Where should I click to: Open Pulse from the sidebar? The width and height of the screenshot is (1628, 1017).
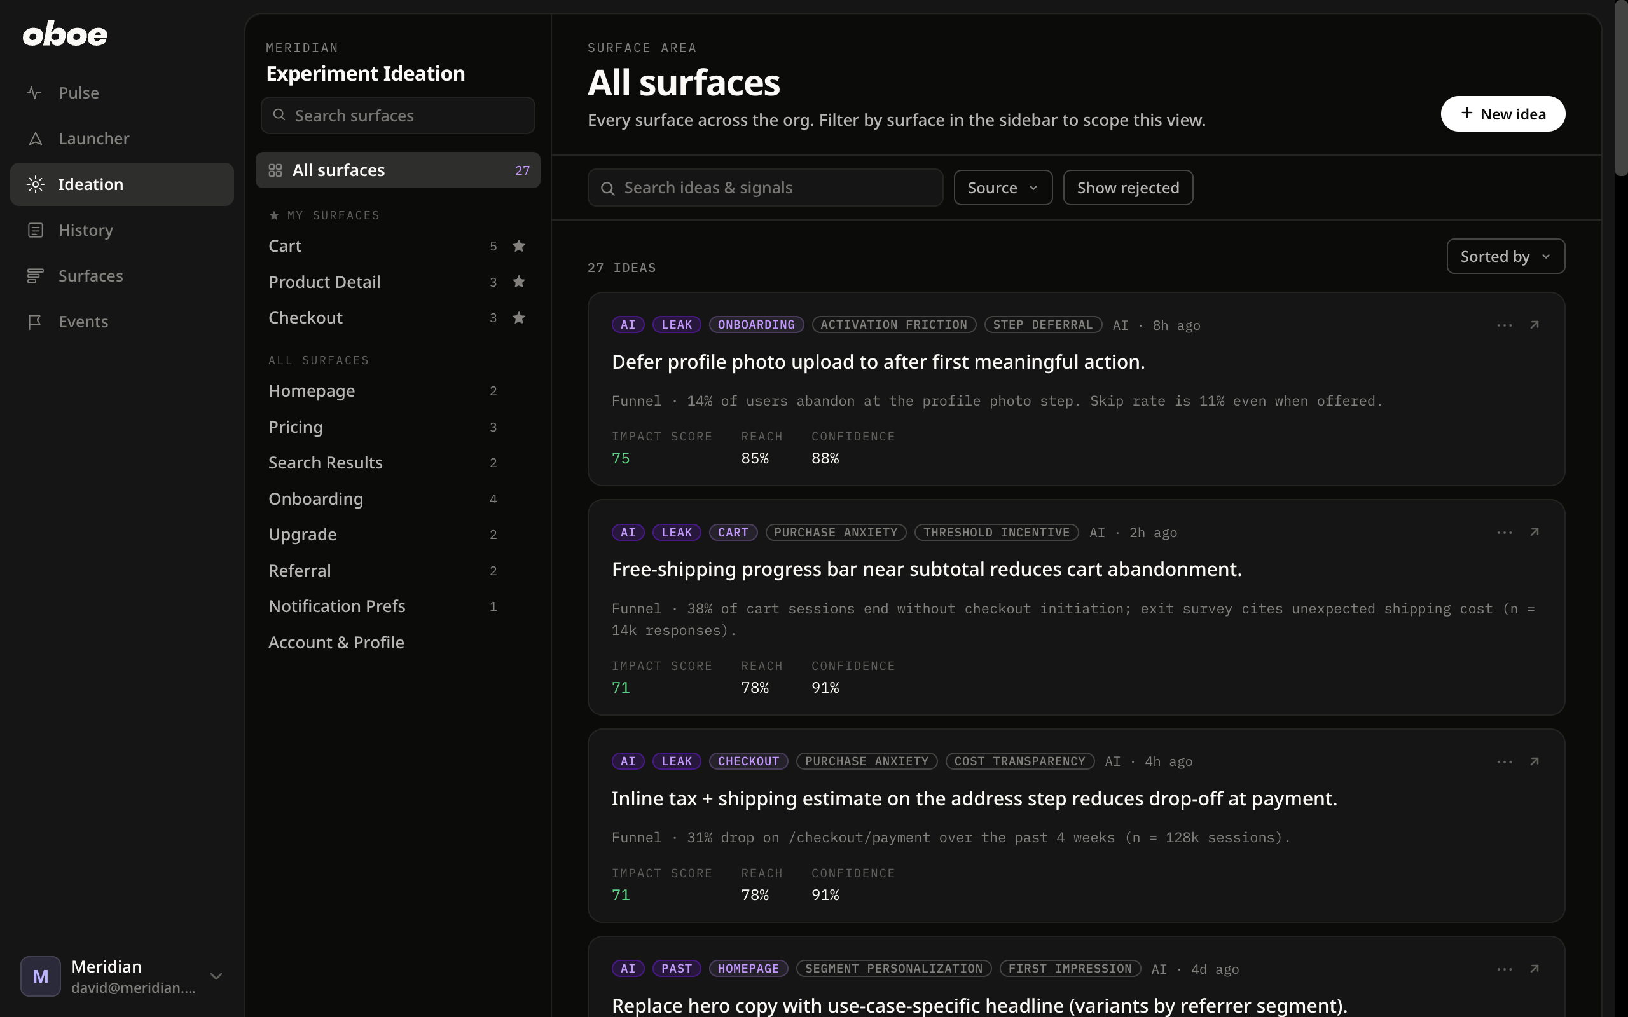[x=121, y=93]
